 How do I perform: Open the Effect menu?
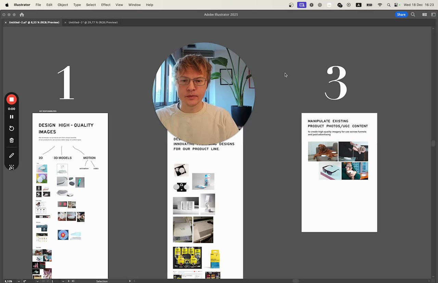106,5
